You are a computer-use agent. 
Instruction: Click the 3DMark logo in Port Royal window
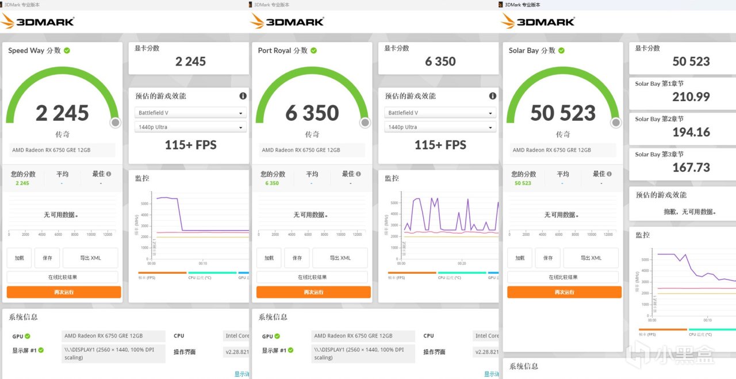pos(287,21)
